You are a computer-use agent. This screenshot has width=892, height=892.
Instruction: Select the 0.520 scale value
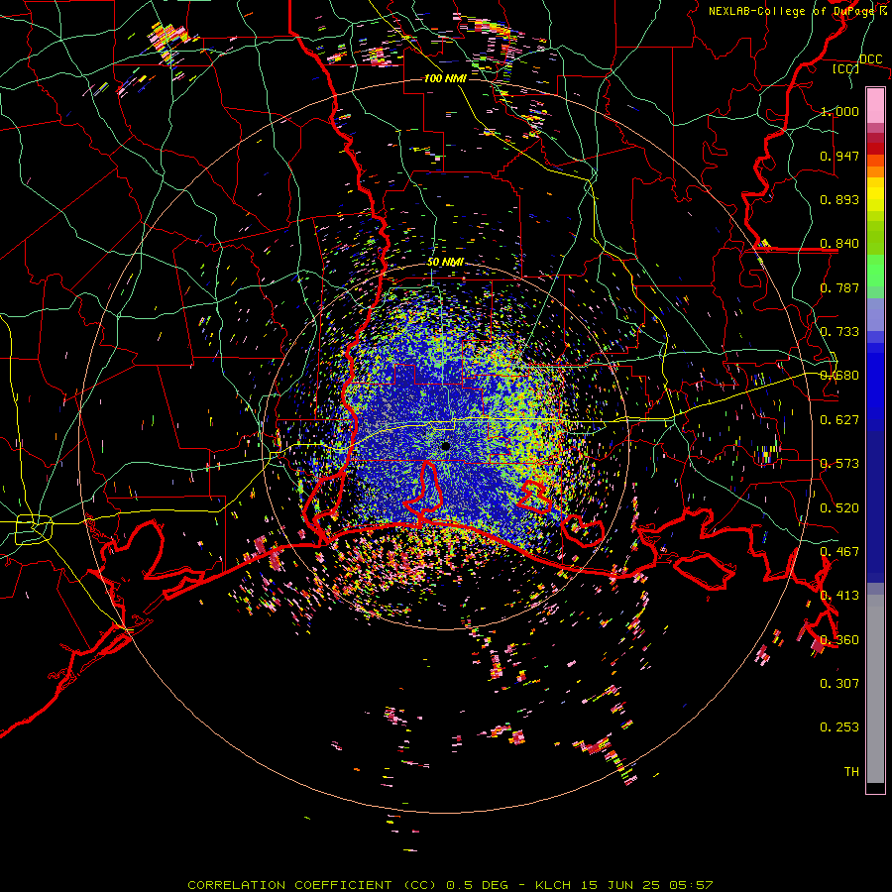point(839,508)
